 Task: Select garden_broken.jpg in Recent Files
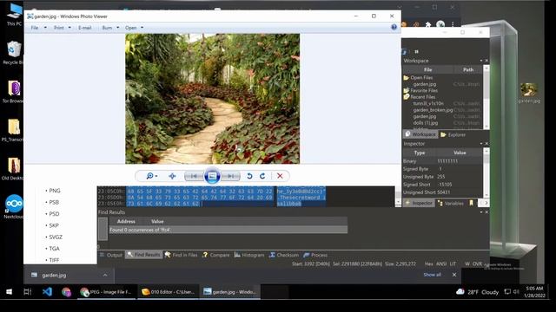click(x=433, y=110)
